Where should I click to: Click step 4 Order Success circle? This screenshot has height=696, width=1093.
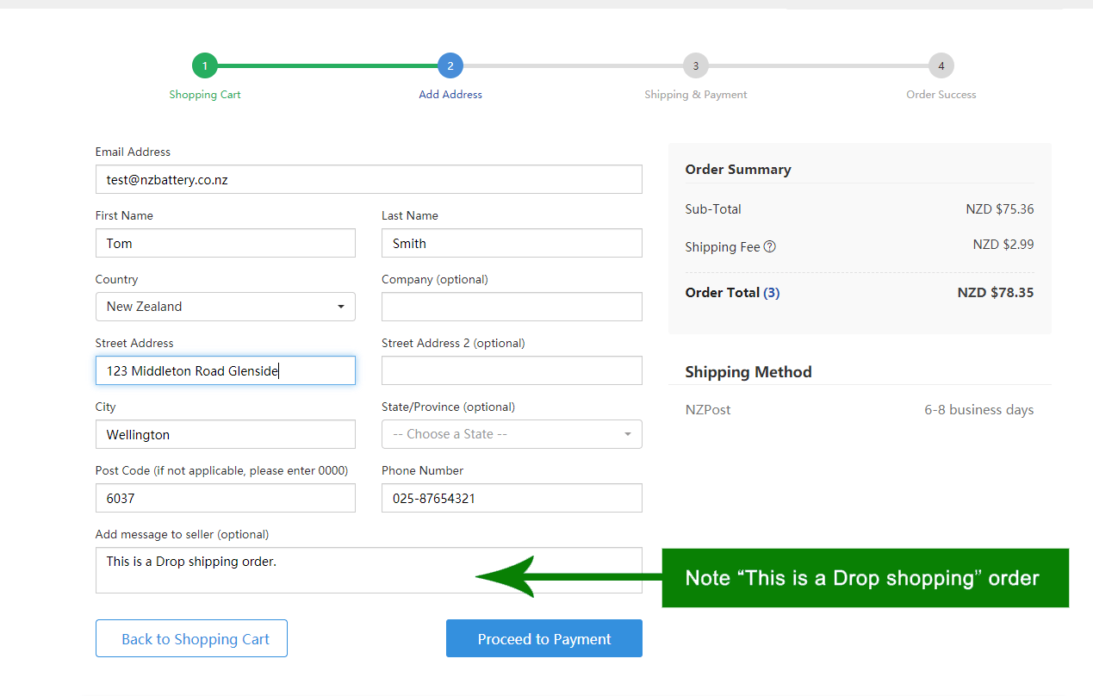[x=941, y=65]
